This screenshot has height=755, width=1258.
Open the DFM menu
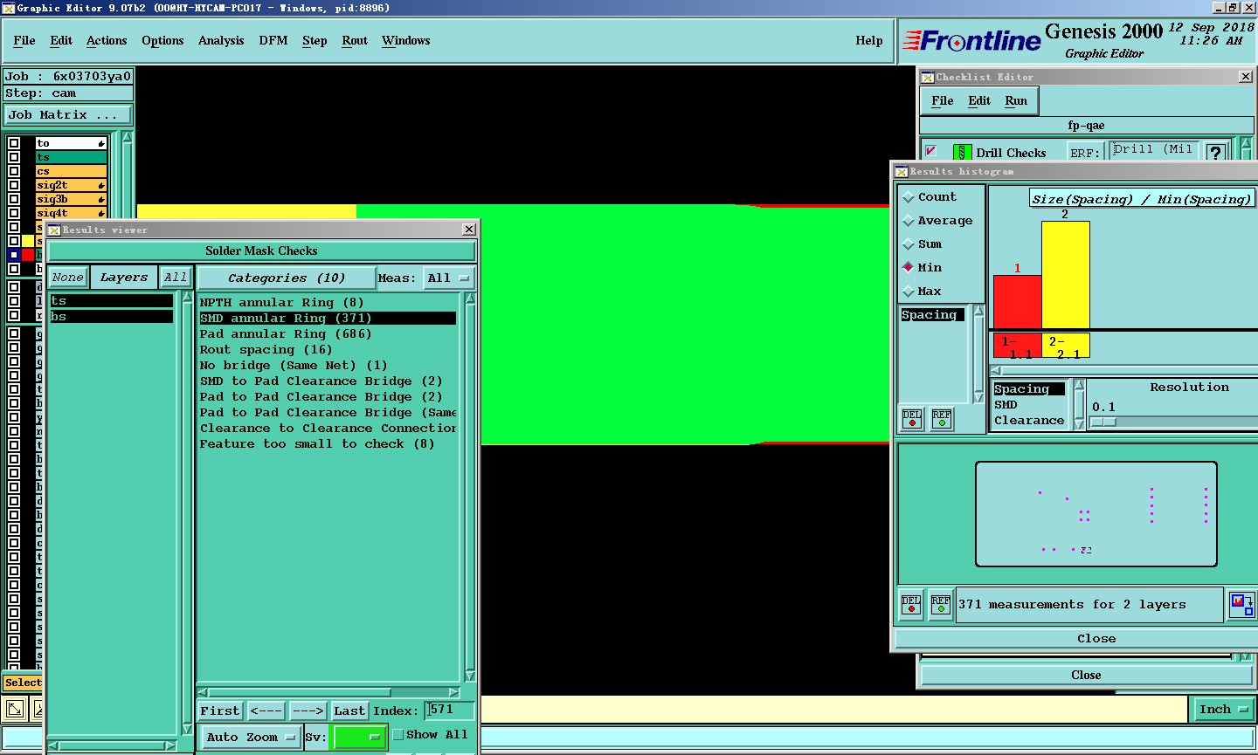pos(273,41)
